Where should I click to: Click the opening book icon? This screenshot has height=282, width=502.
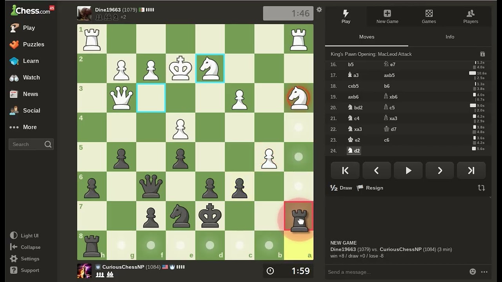tap(482, 54)
